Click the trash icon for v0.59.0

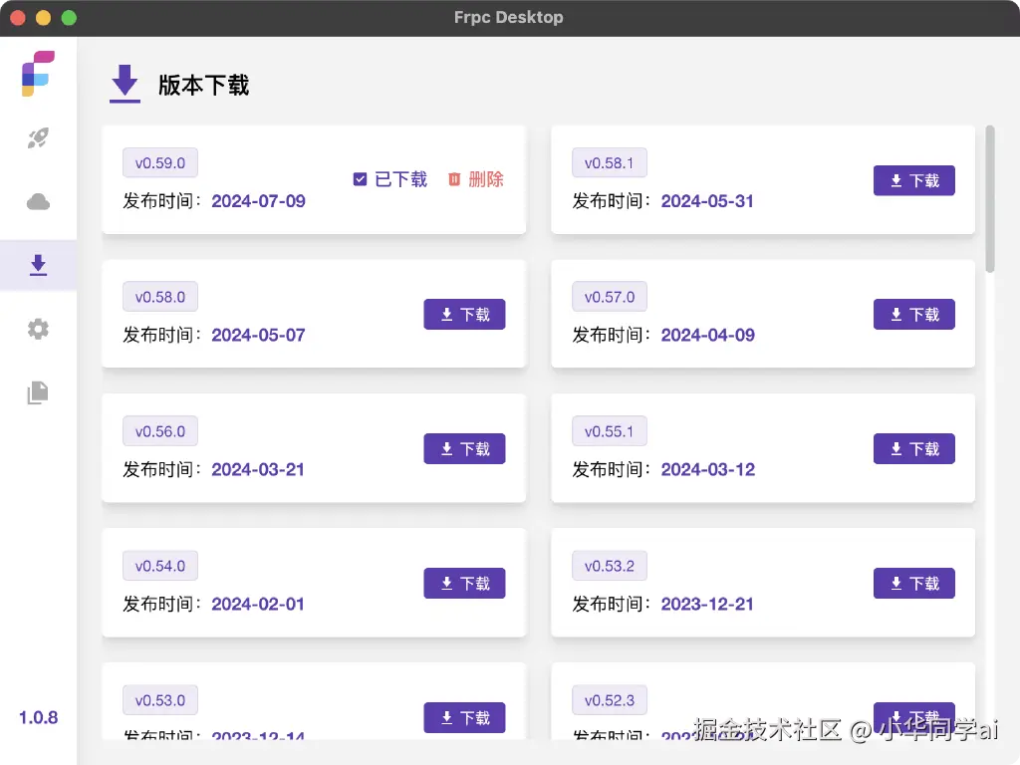(x=454, y=179)
